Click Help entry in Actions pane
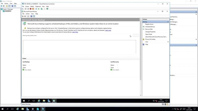 point(146,44)
